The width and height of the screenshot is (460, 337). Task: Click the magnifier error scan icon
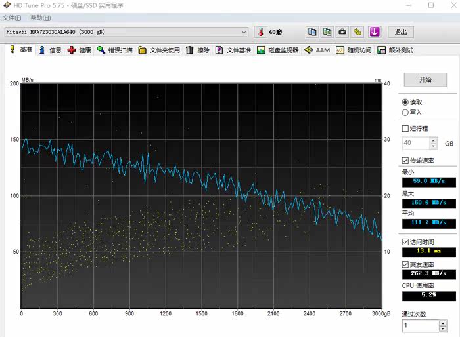click(x=101, y=50)
